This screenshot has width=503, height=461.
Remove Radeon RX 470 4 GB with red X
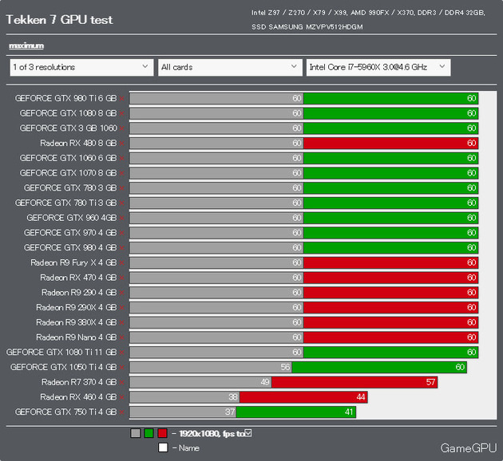pyautogui.click(x=122, y=278)
